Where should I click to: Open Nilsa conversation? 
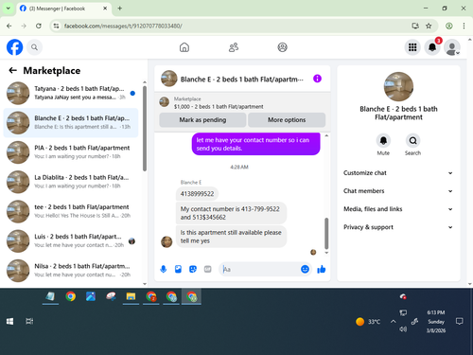coord(71,271)
